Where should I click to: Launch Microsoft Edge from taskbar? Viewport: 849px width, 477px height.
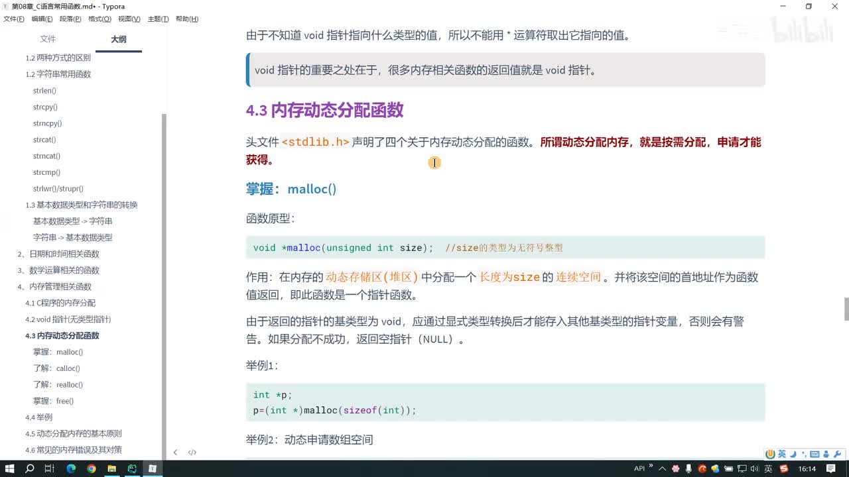point(70,468)
